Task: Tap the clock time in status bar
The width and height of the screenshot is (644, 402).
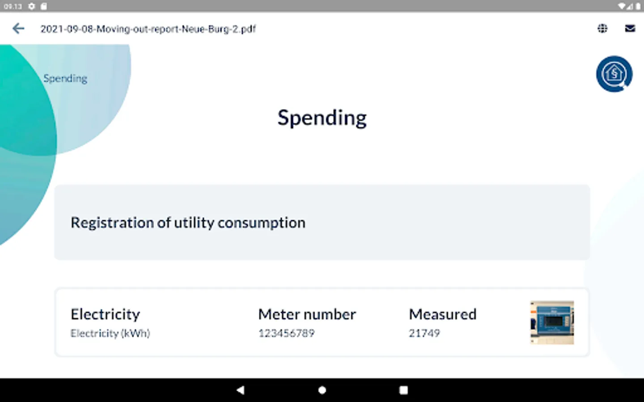Action: pyautogui.click(x=13, y=6)
